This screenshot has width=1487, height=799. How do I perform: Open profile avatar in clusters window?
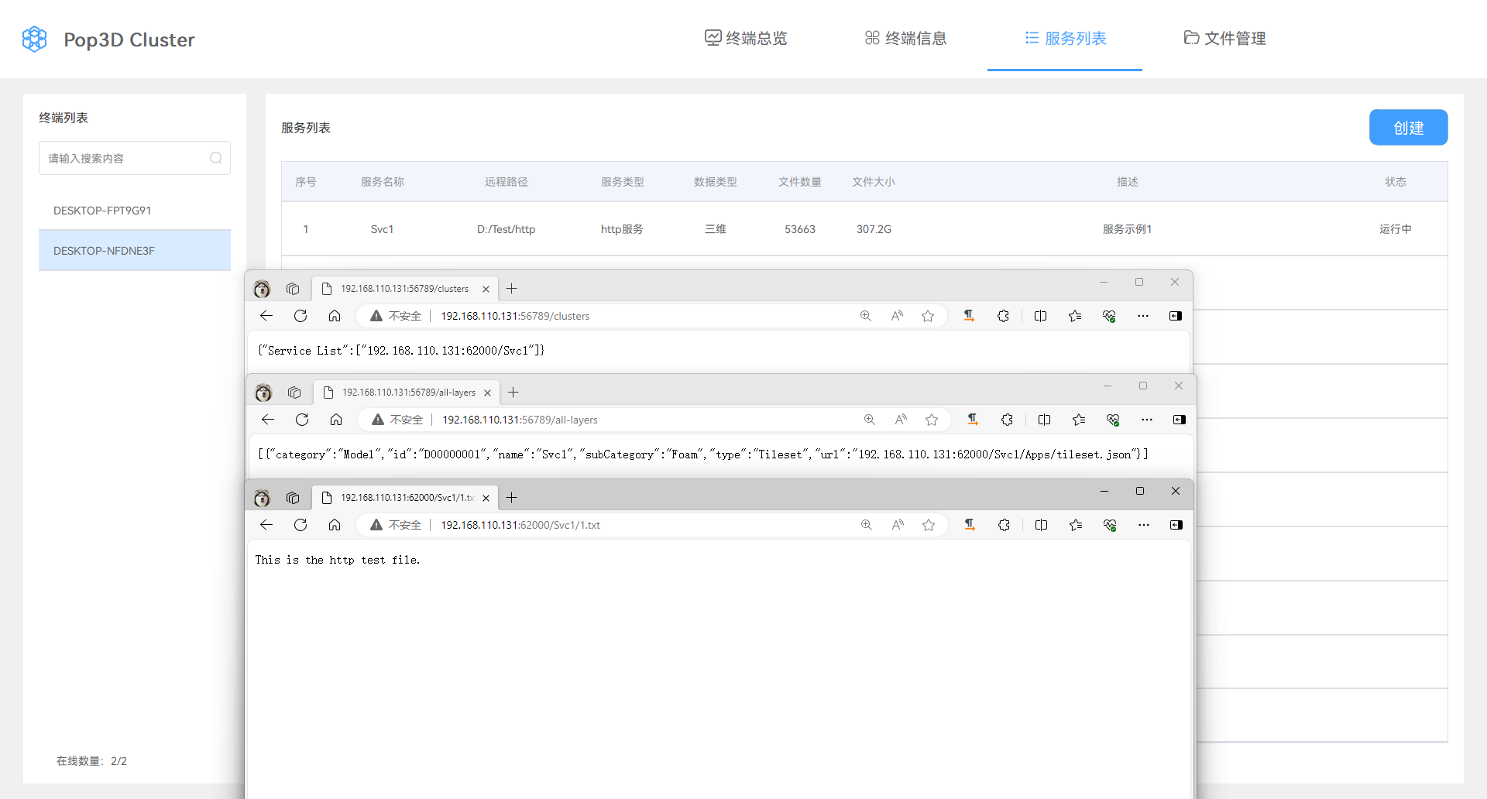(262, 289)
